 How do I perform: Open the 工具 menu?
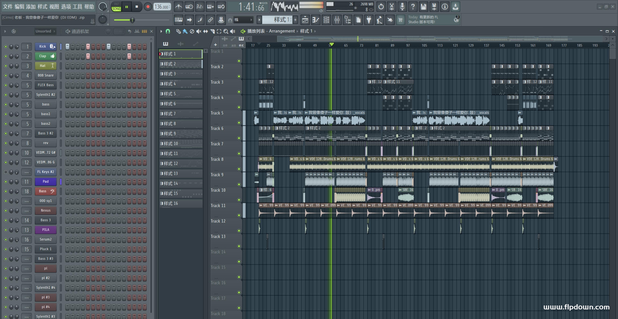(77, 6)
